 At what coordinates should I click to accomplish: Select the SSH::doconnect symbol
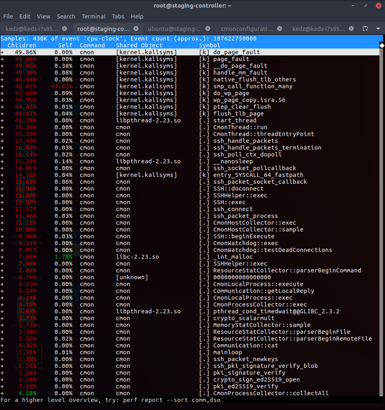point(238,189)
